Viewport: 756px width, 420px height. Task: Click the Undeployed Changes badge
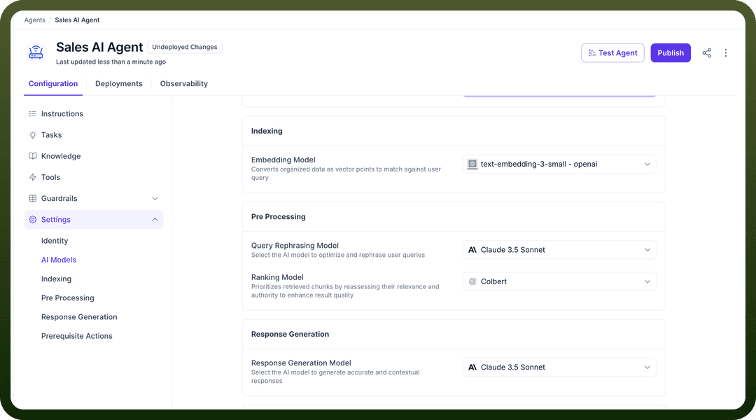(185, 47)
